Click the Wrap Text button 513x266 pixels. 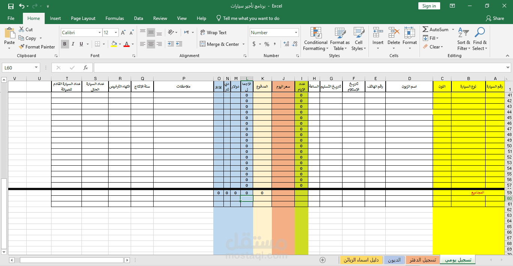pyautogui.click(x=213, y=33)
